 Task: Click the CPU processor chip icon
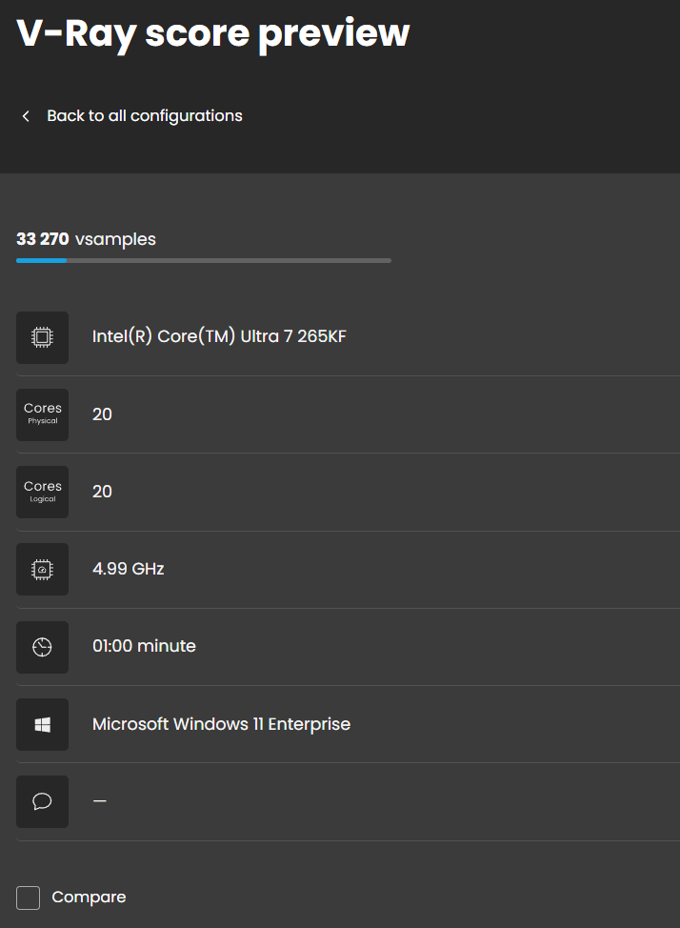42,337
